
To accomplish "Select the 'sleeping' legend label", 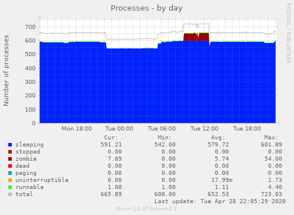I will [30, 145].
